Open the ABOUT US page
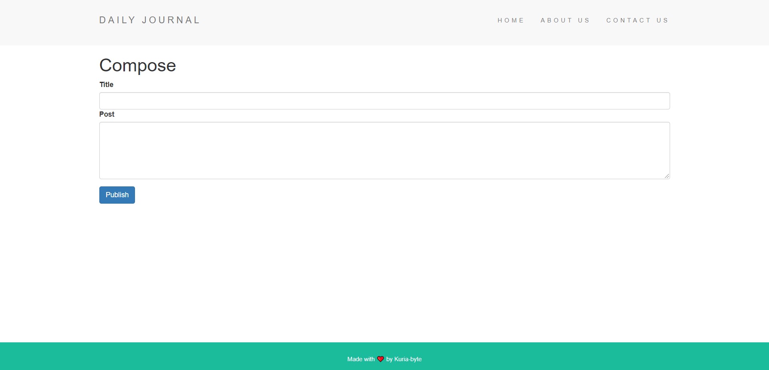The image size is (769, 370). coord(565,20)
